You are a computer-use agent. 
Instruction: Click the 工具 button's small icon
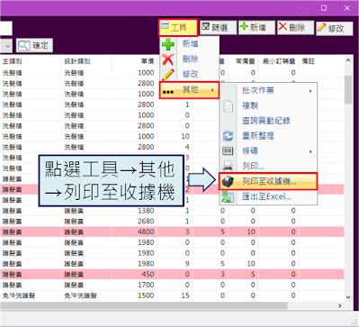(165, 25)
